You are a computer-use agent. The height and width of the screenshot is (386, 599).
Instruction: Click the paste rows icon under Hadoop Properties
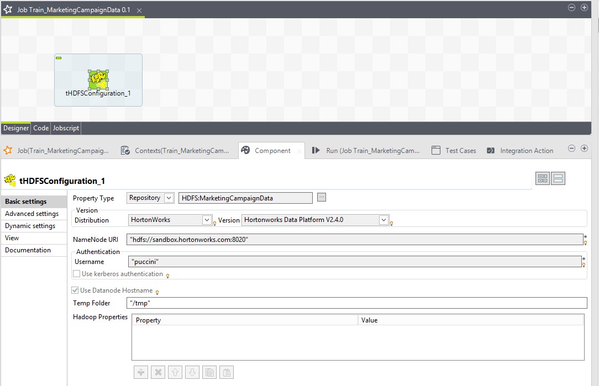[x=227, y=372]
